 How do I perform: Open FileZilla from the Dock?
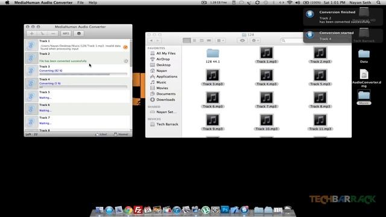point(138,210)
